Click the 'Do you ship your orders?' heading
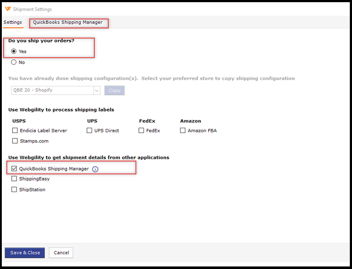Screen dimensions: 352x269 click(x=41, y=41)
